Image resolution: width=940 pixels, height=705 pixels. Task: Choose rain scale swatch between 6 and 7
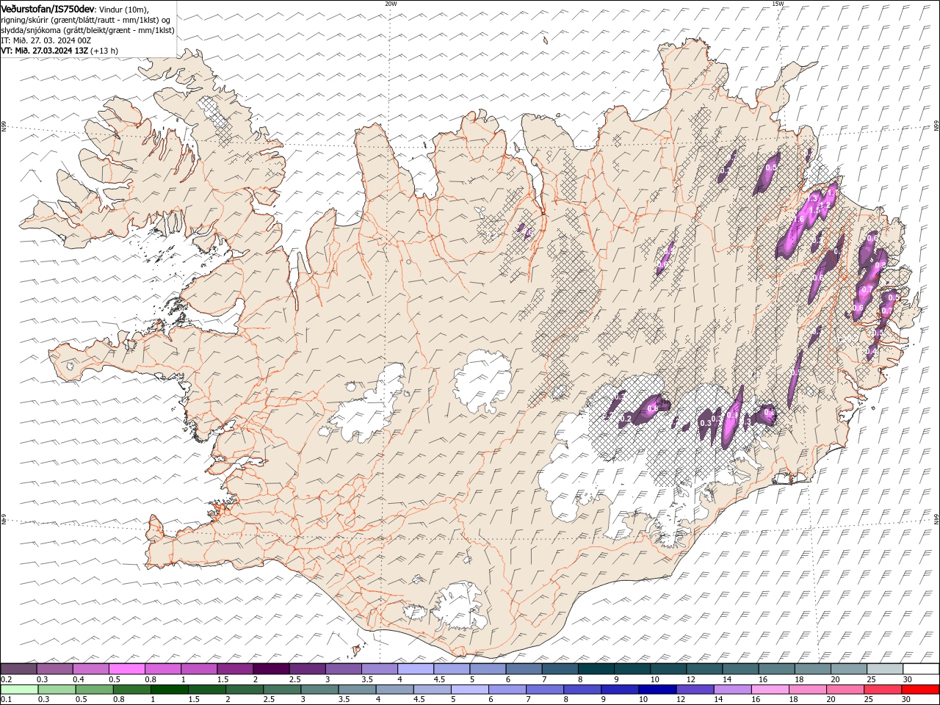(x=507, y=690)
